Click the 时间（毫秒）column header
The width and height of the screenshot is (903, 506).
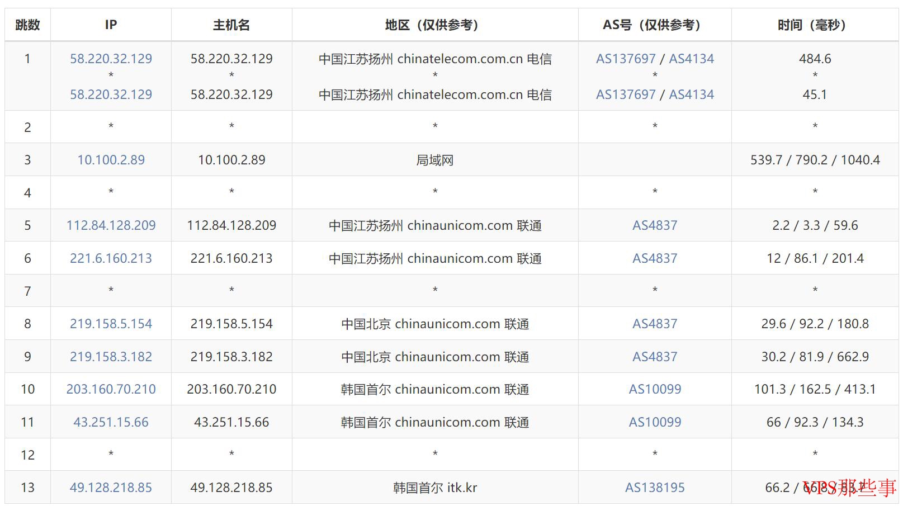pos(815,25)
